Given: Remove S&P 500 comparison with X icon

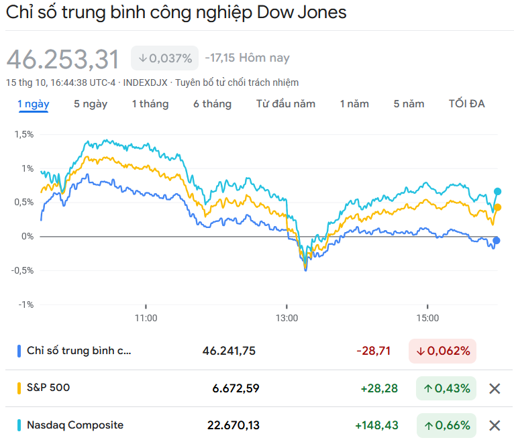Looking at the screenshot, I should tap(495, 388).
